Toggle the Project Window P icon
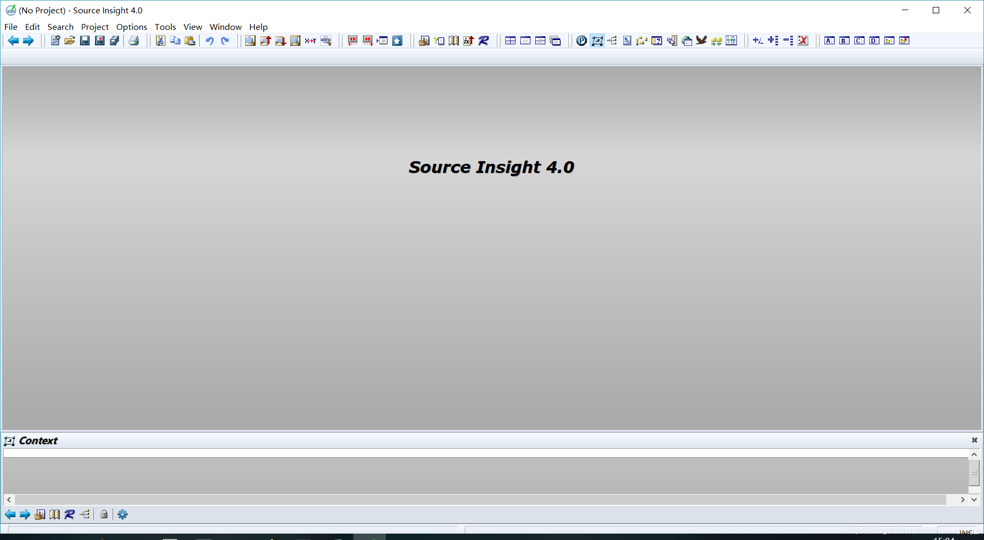 [582, 41]
